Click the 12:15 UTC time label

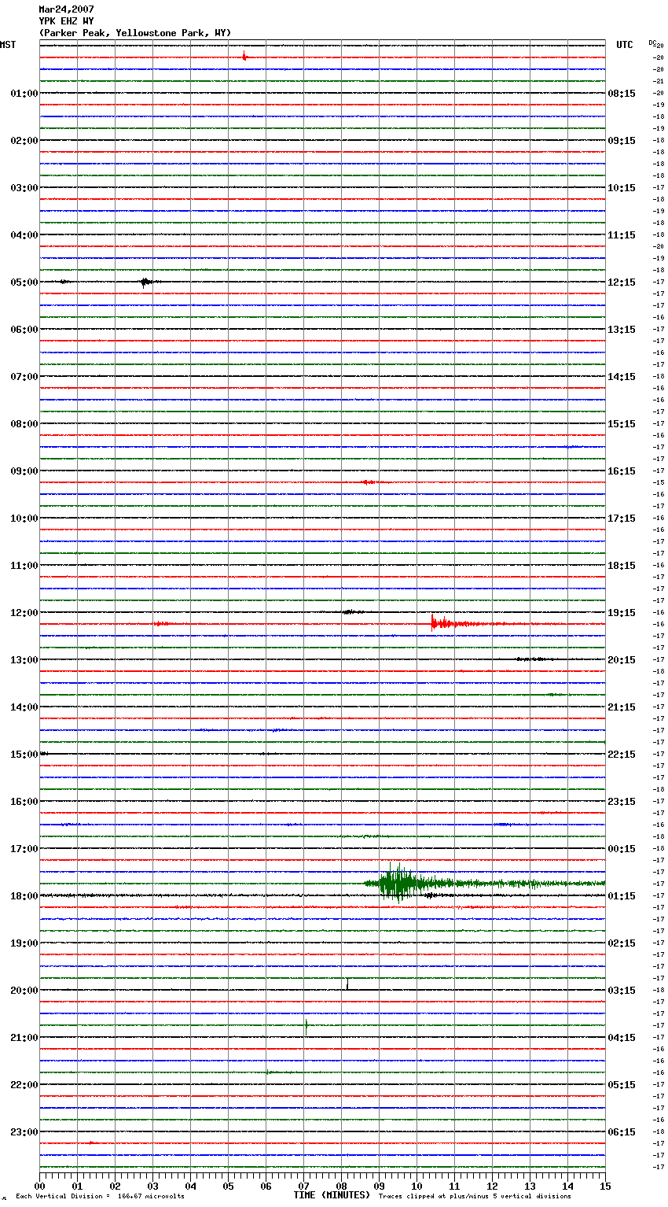tap(622, 282)
